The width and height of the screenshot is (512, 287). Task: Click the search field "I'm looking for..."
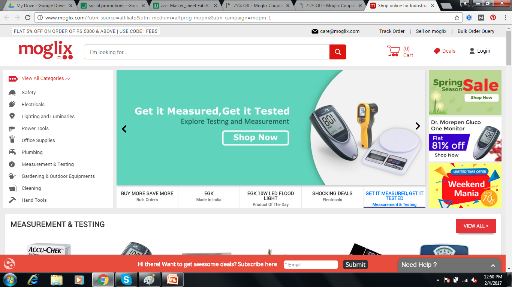point(207,52)
